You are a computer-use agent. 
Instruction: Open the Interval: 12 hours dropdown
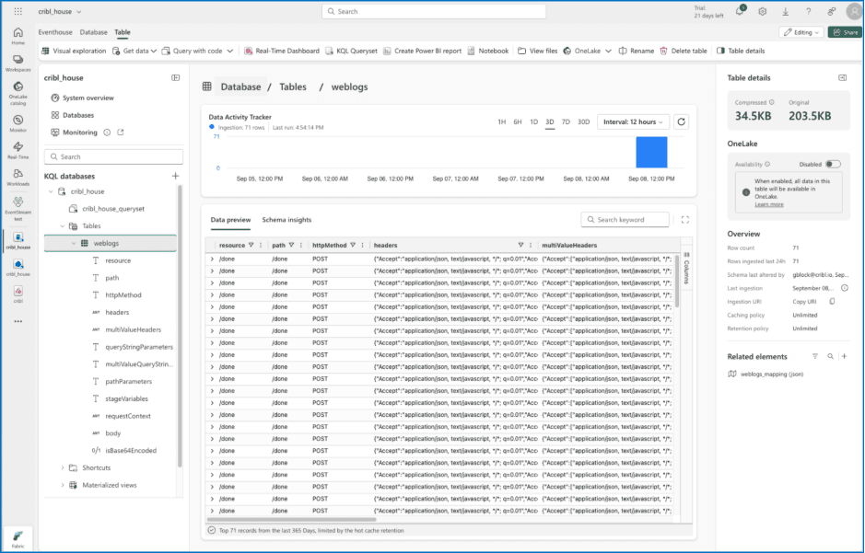point(634,121)
